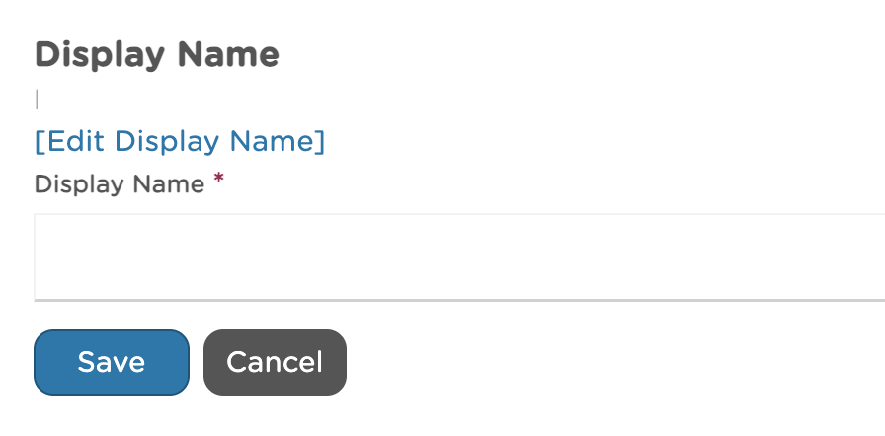885x436 pixels.
Task: Activate the blue Edit Display Name text
Action: point(180,141)
